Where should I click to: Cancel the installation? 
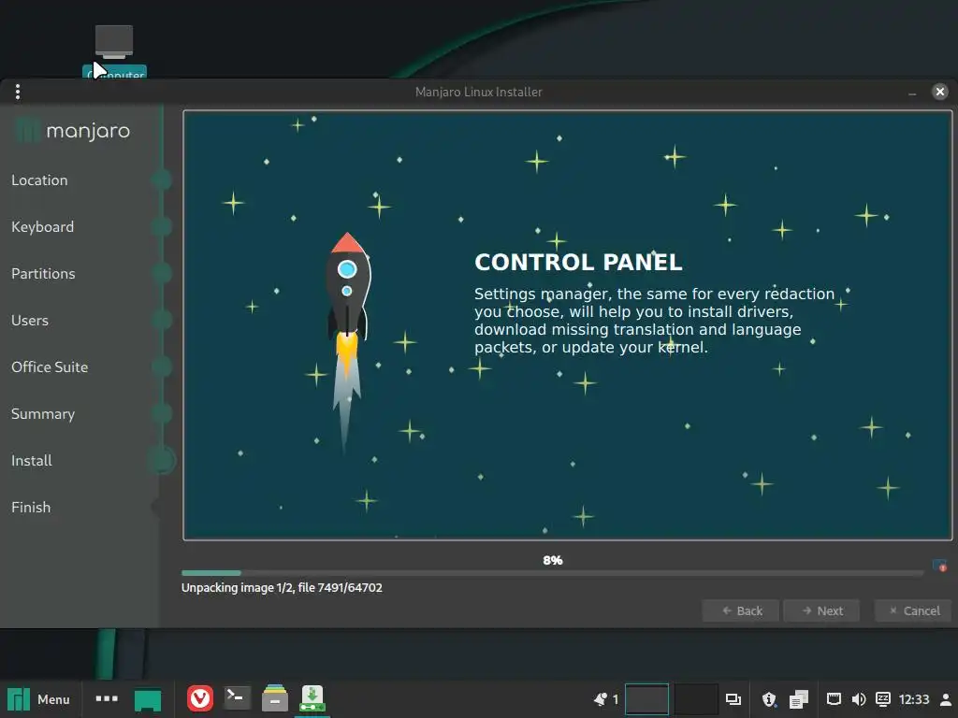pos(913,610)
